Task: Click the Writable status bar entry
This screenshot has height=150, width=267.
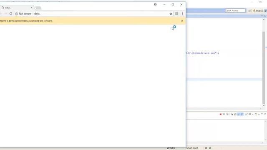Action: coord(171,148)
